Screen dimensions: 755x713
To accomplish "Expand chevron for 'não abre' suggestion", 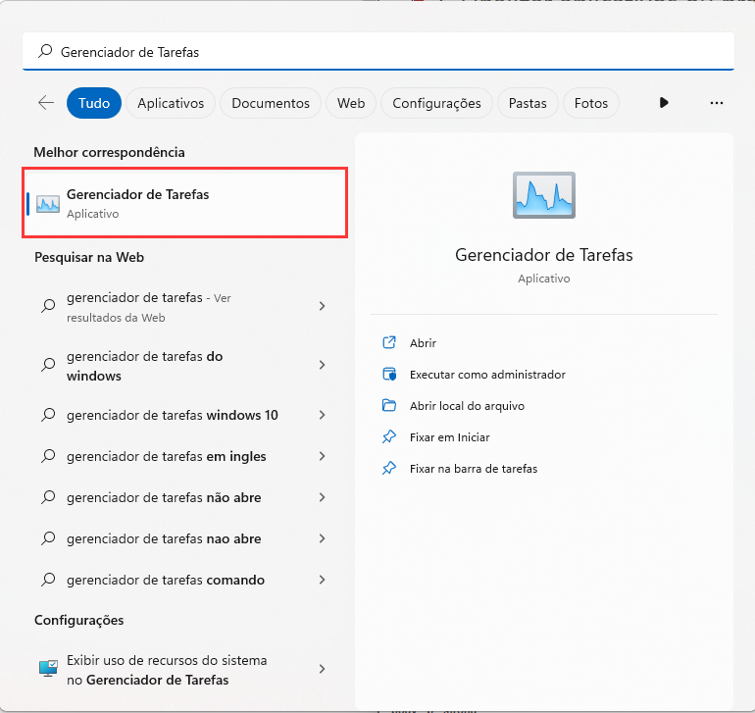I will [x=323, y=497].
